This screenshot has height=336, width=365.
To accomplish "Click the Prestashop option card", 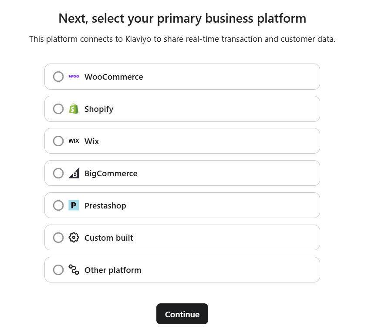I will 182,205.
